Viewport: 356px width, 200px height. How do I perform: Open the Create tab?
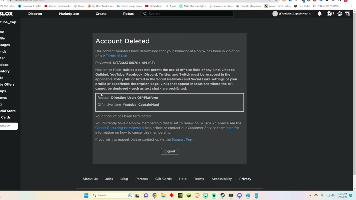pyautogui.click(x=101, y=14)
